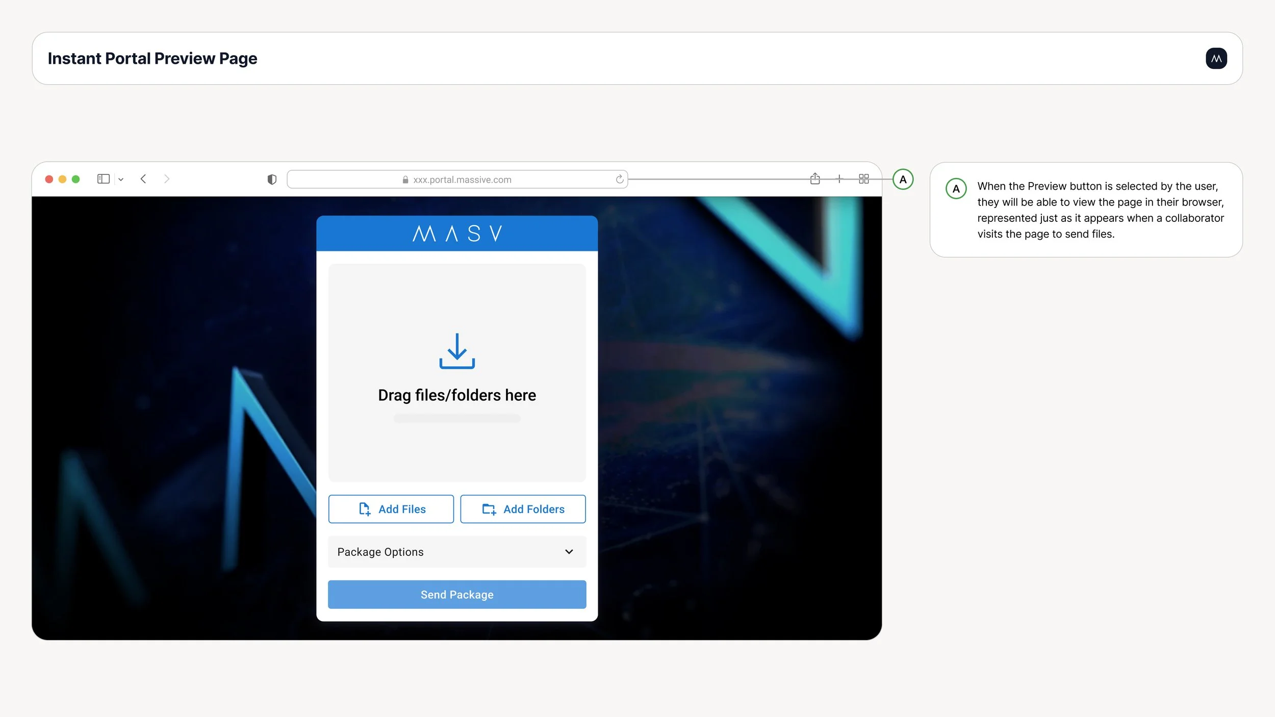Open a new tab with the plus icon
The image size is (1275, 717).
click(x=839, y=179)
